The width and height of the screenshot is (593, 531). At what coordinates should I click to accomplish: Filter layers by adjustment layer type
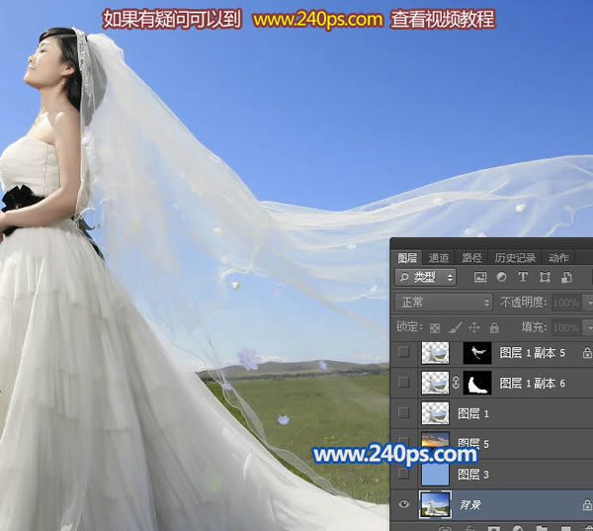pos(501,277)
